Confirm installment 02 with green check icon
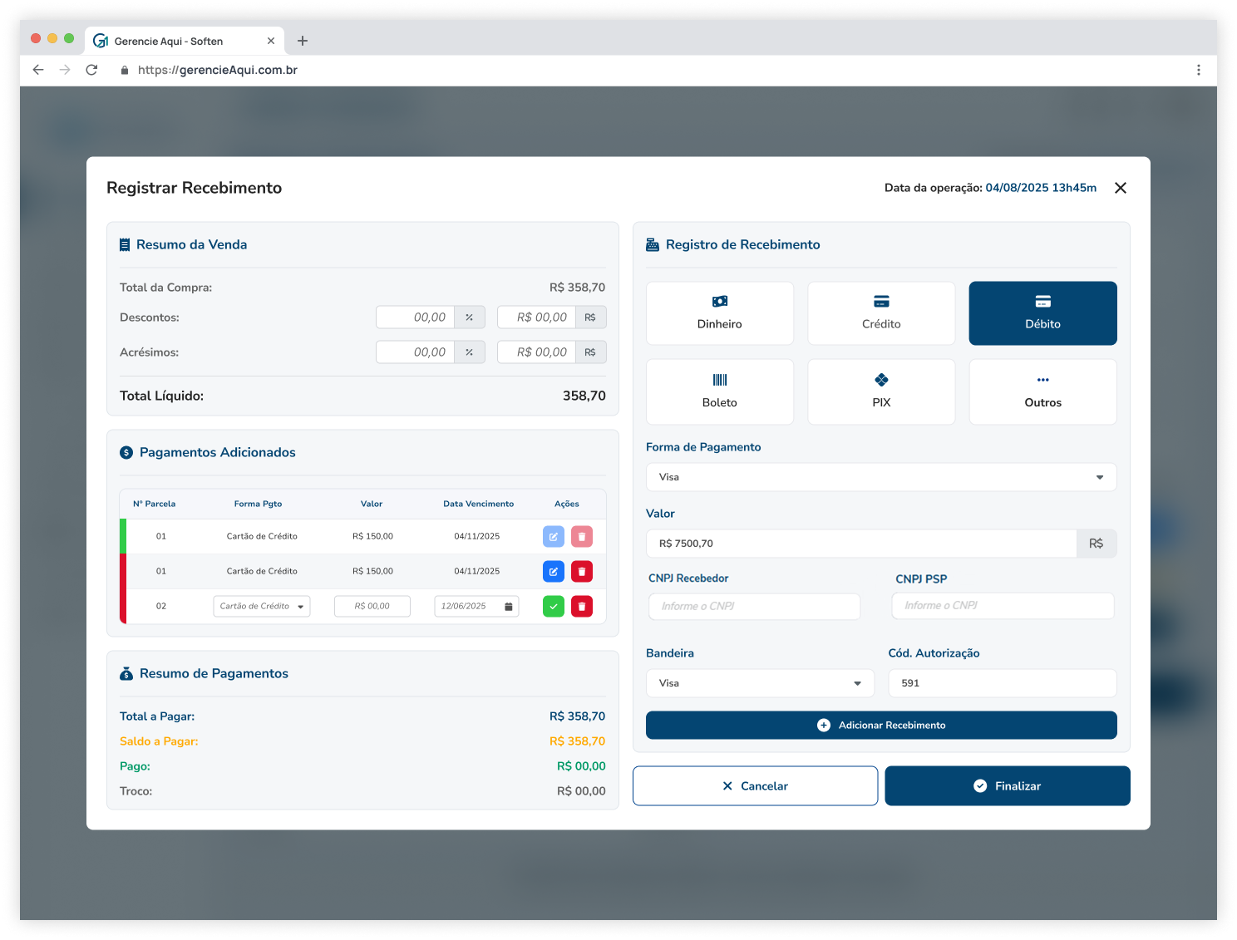Viewport: 1237px width, 940px height. coord(553,607)
